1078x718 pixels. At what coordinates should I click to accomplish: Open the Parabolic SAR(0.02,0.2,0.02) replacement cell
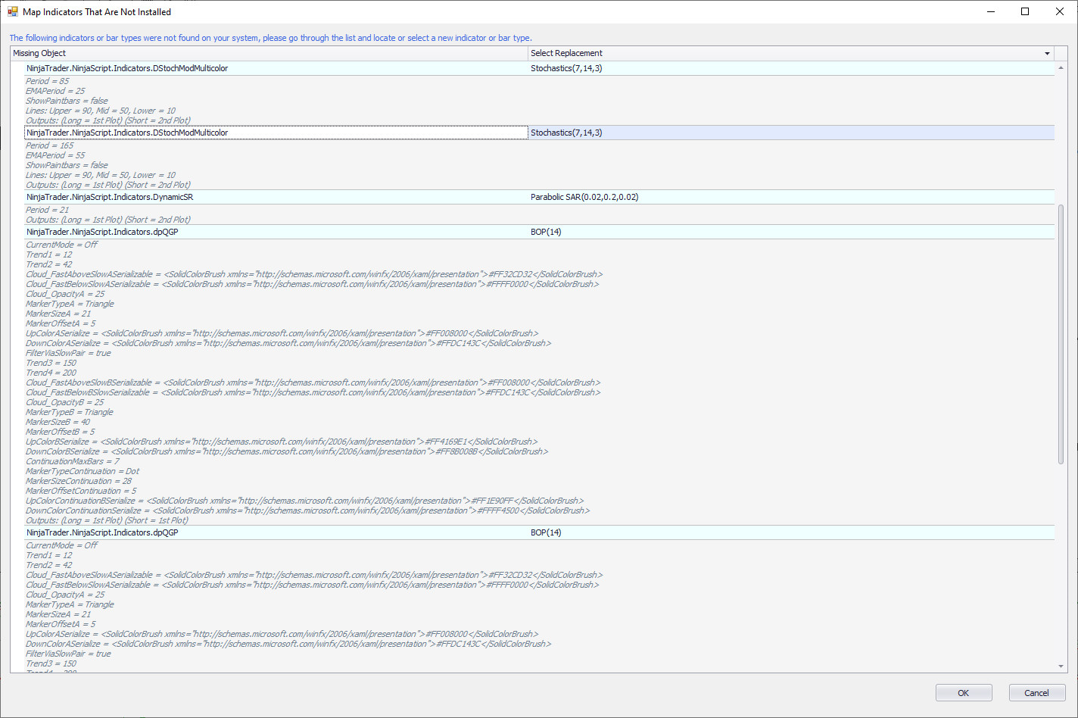tap(791, 197)
